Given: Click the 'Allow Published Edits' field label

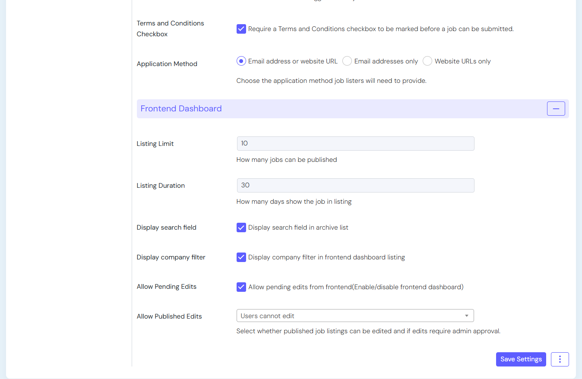Looking at the screenshot, I should tap(169, 316).
